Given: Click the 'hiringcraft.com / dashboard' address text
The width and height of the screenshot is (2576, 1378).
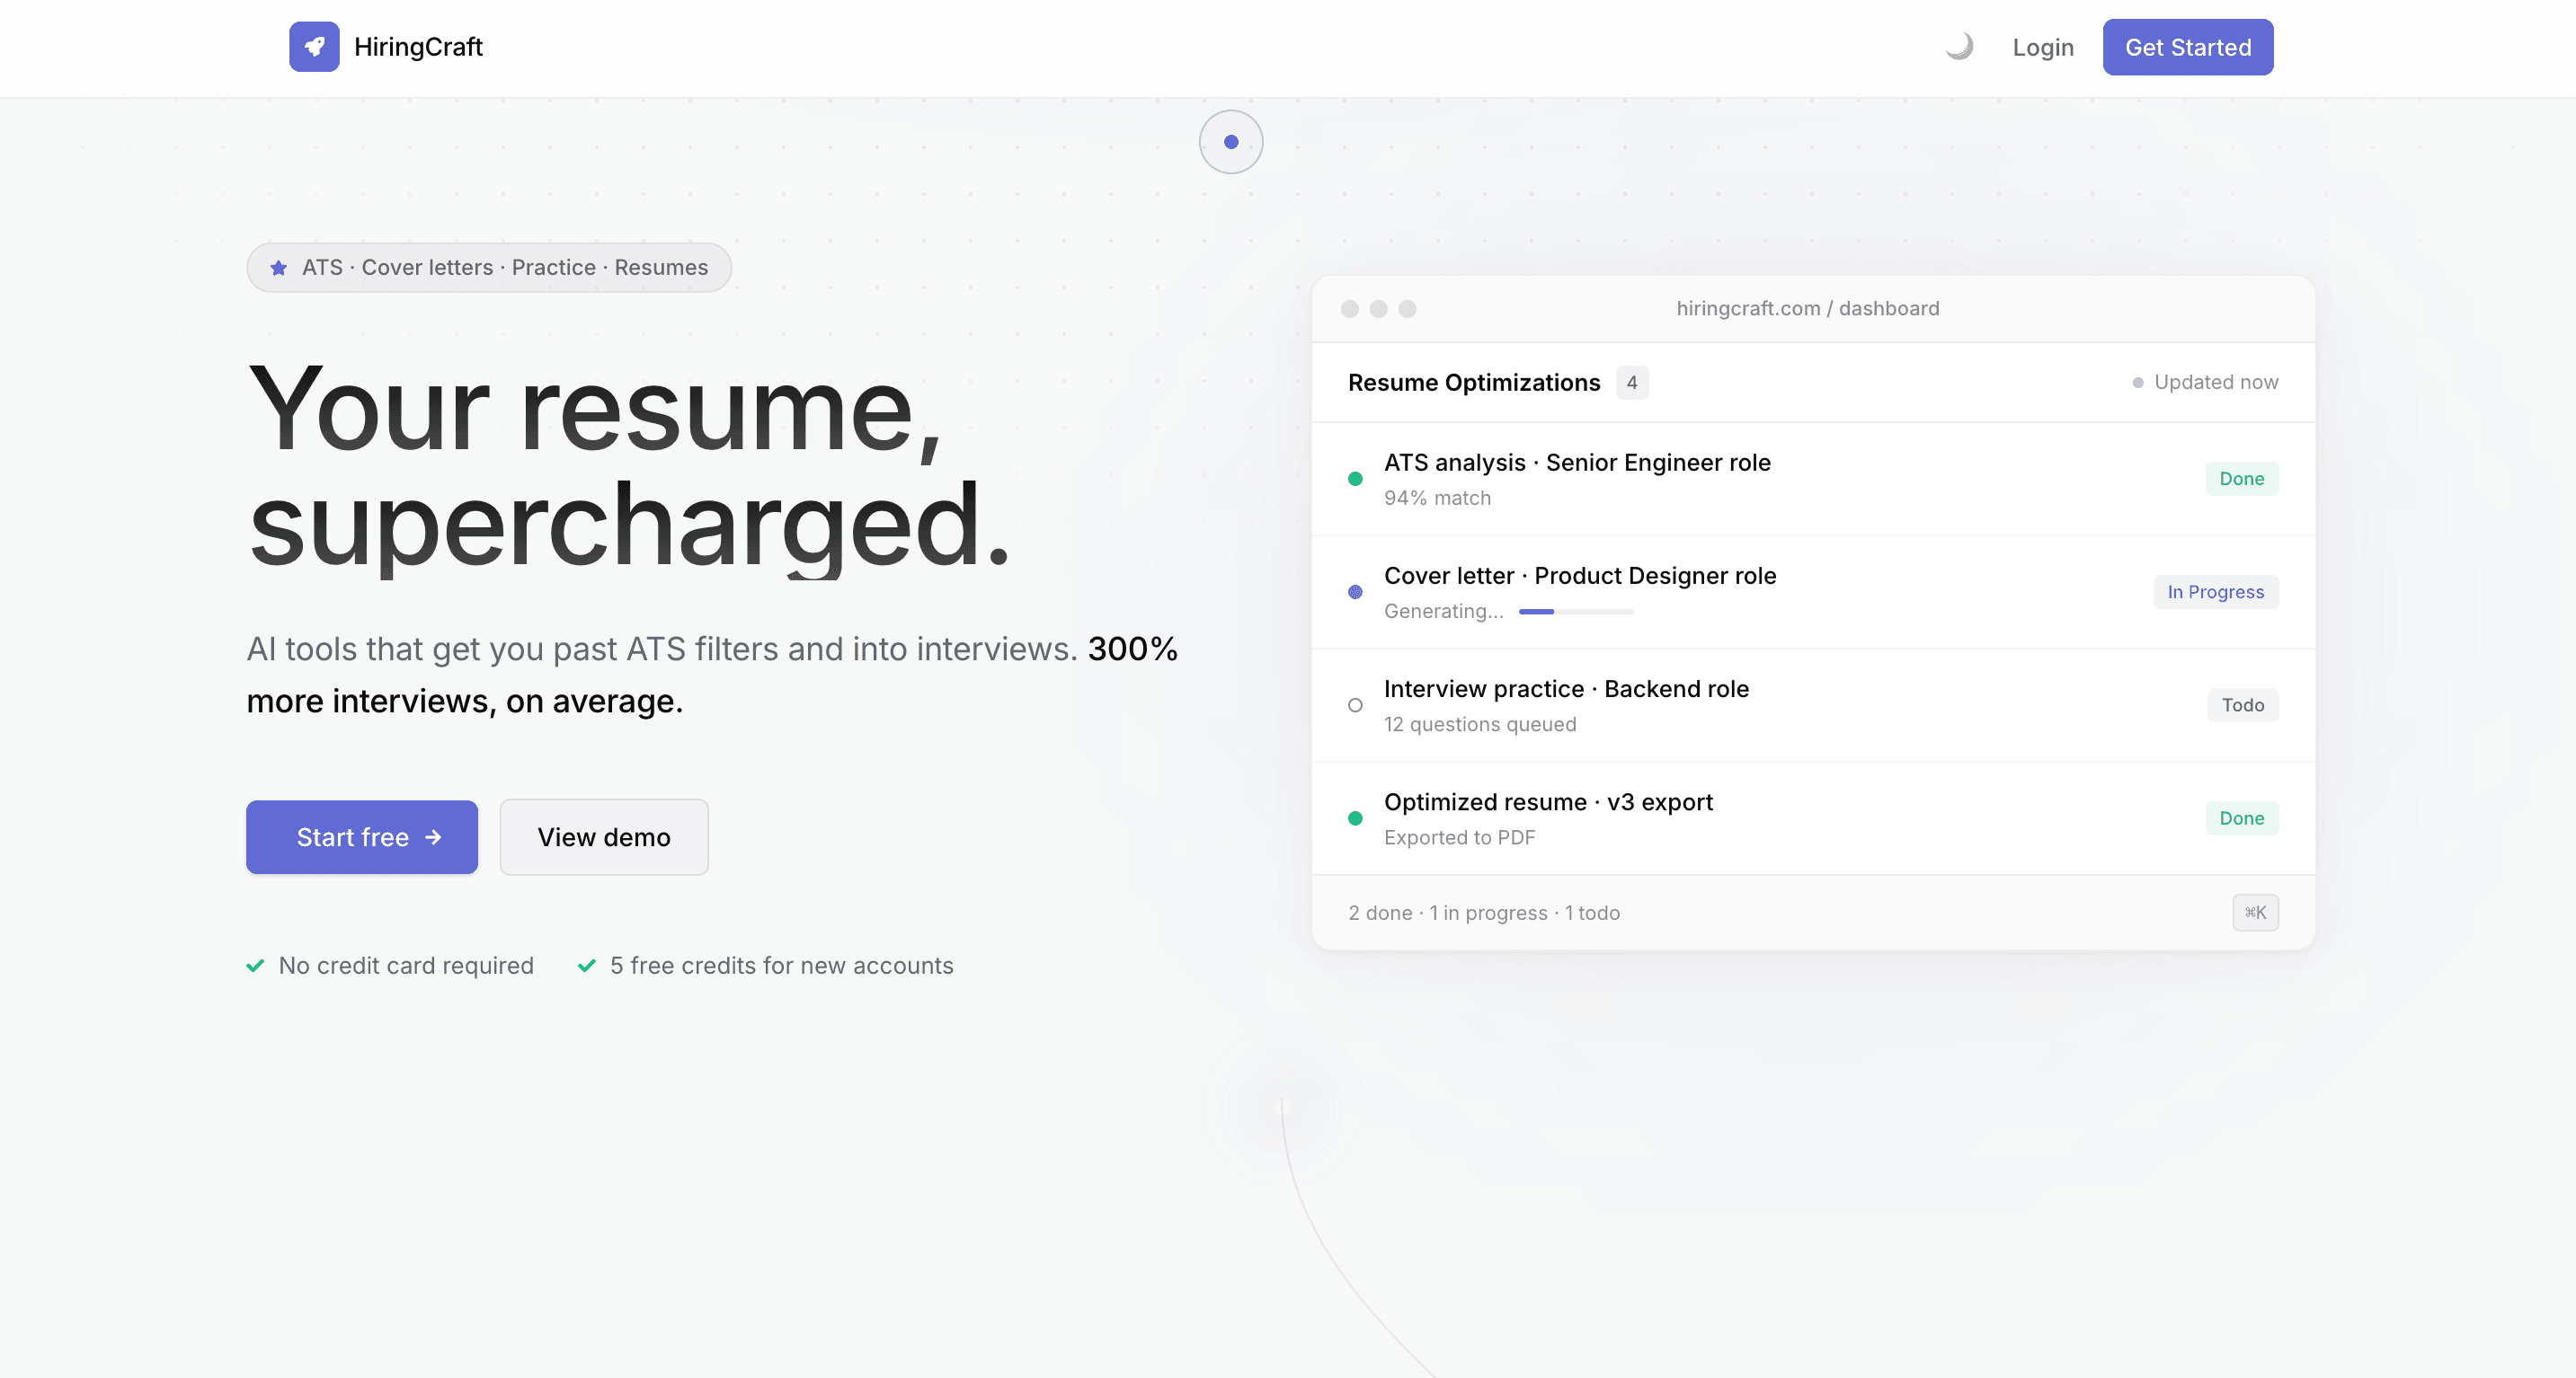Looking at the screenshot, I should [1808, 309].
